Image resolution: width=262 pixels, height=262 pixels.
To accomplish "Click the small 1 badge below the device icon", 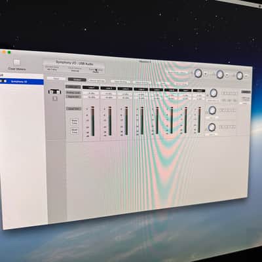I will click(x=55, y=99).
